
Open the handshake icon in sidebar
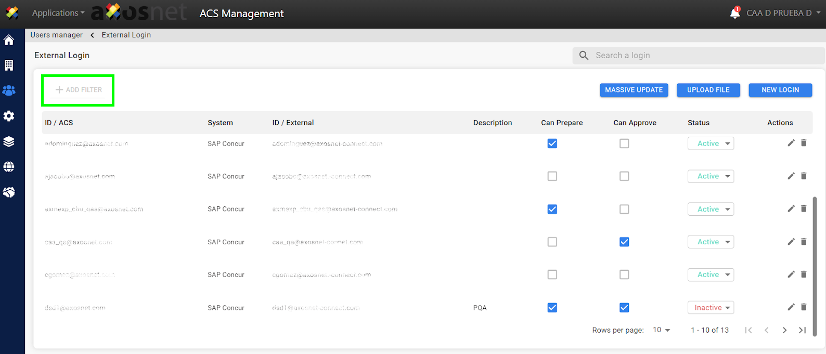[x=9, y=192]
